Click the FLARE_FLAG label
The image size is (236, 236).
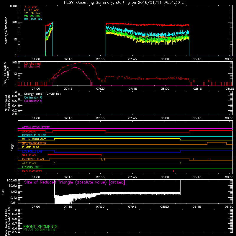pyautogui.click(x=31, y=147)
